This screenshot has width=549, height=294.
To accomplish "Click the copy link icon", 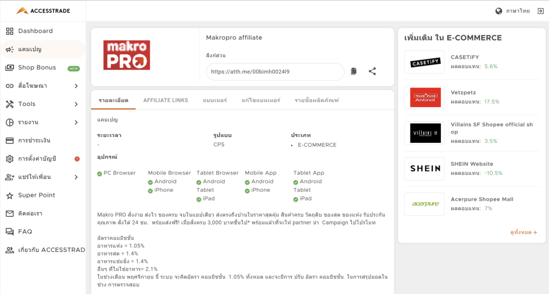I will [x=353, y=71].
